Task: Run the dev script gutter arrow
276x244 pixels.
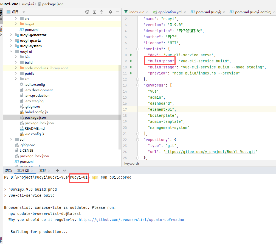Action: 131,55
